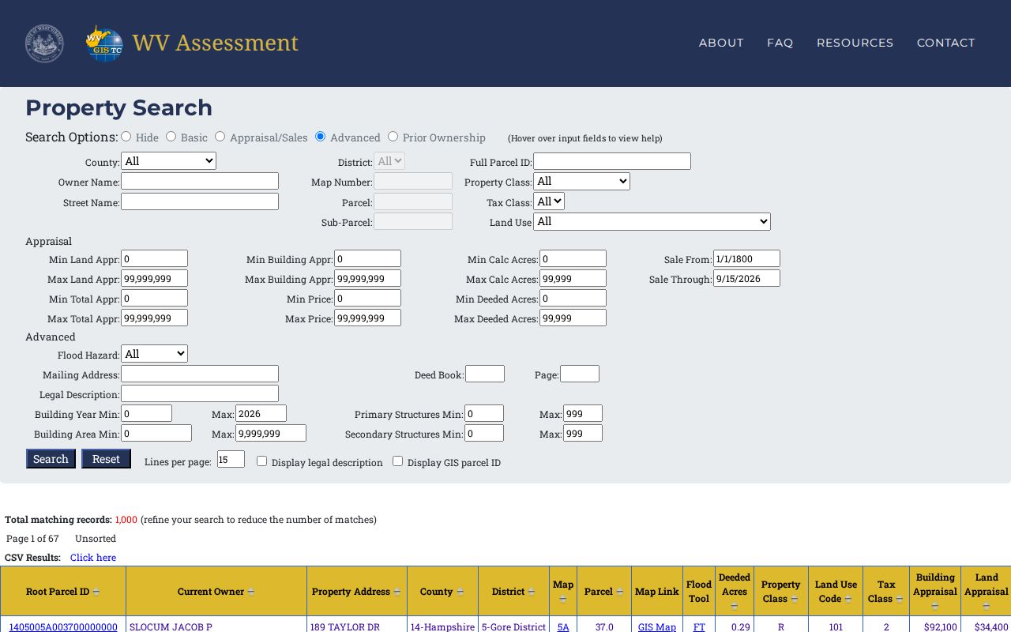Open the Land Use dropdown
The width and height of the screenshot is (1011, 632).
[x=652, y=222]
